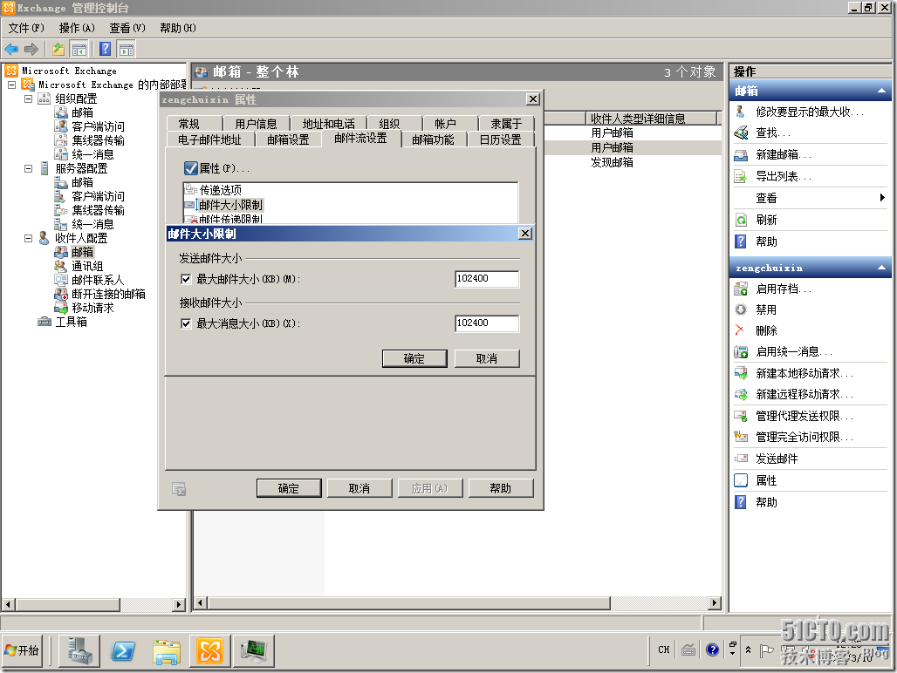Collapse the 组织配置 tree node
897x673 pixels.
29,99
